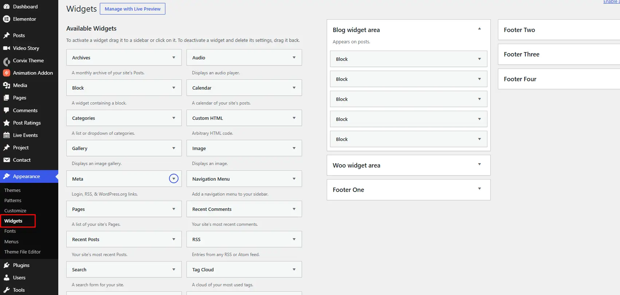The width and height of the screenshot is (620, 295).
Task: Click the Plugins plug icon
Action: [7, 265]
